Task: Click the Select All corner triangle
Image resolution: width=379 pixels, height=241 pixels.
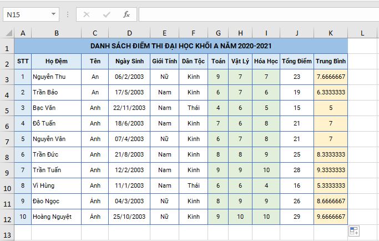Action: [9, 33]
